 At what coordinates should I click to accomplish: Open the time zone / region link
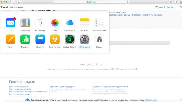coord(136,15)
